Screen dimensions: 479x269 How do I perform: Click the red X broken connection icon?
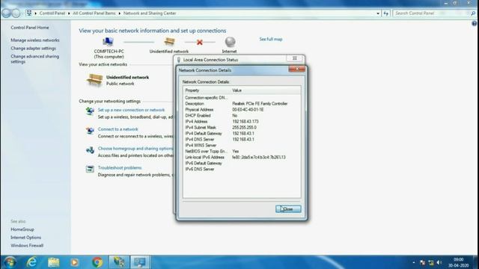pyautogui.click(x=200, y=42)
